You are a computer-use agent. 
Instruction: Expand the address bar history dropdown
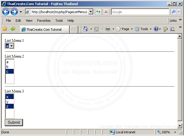(x=91, y=12)
